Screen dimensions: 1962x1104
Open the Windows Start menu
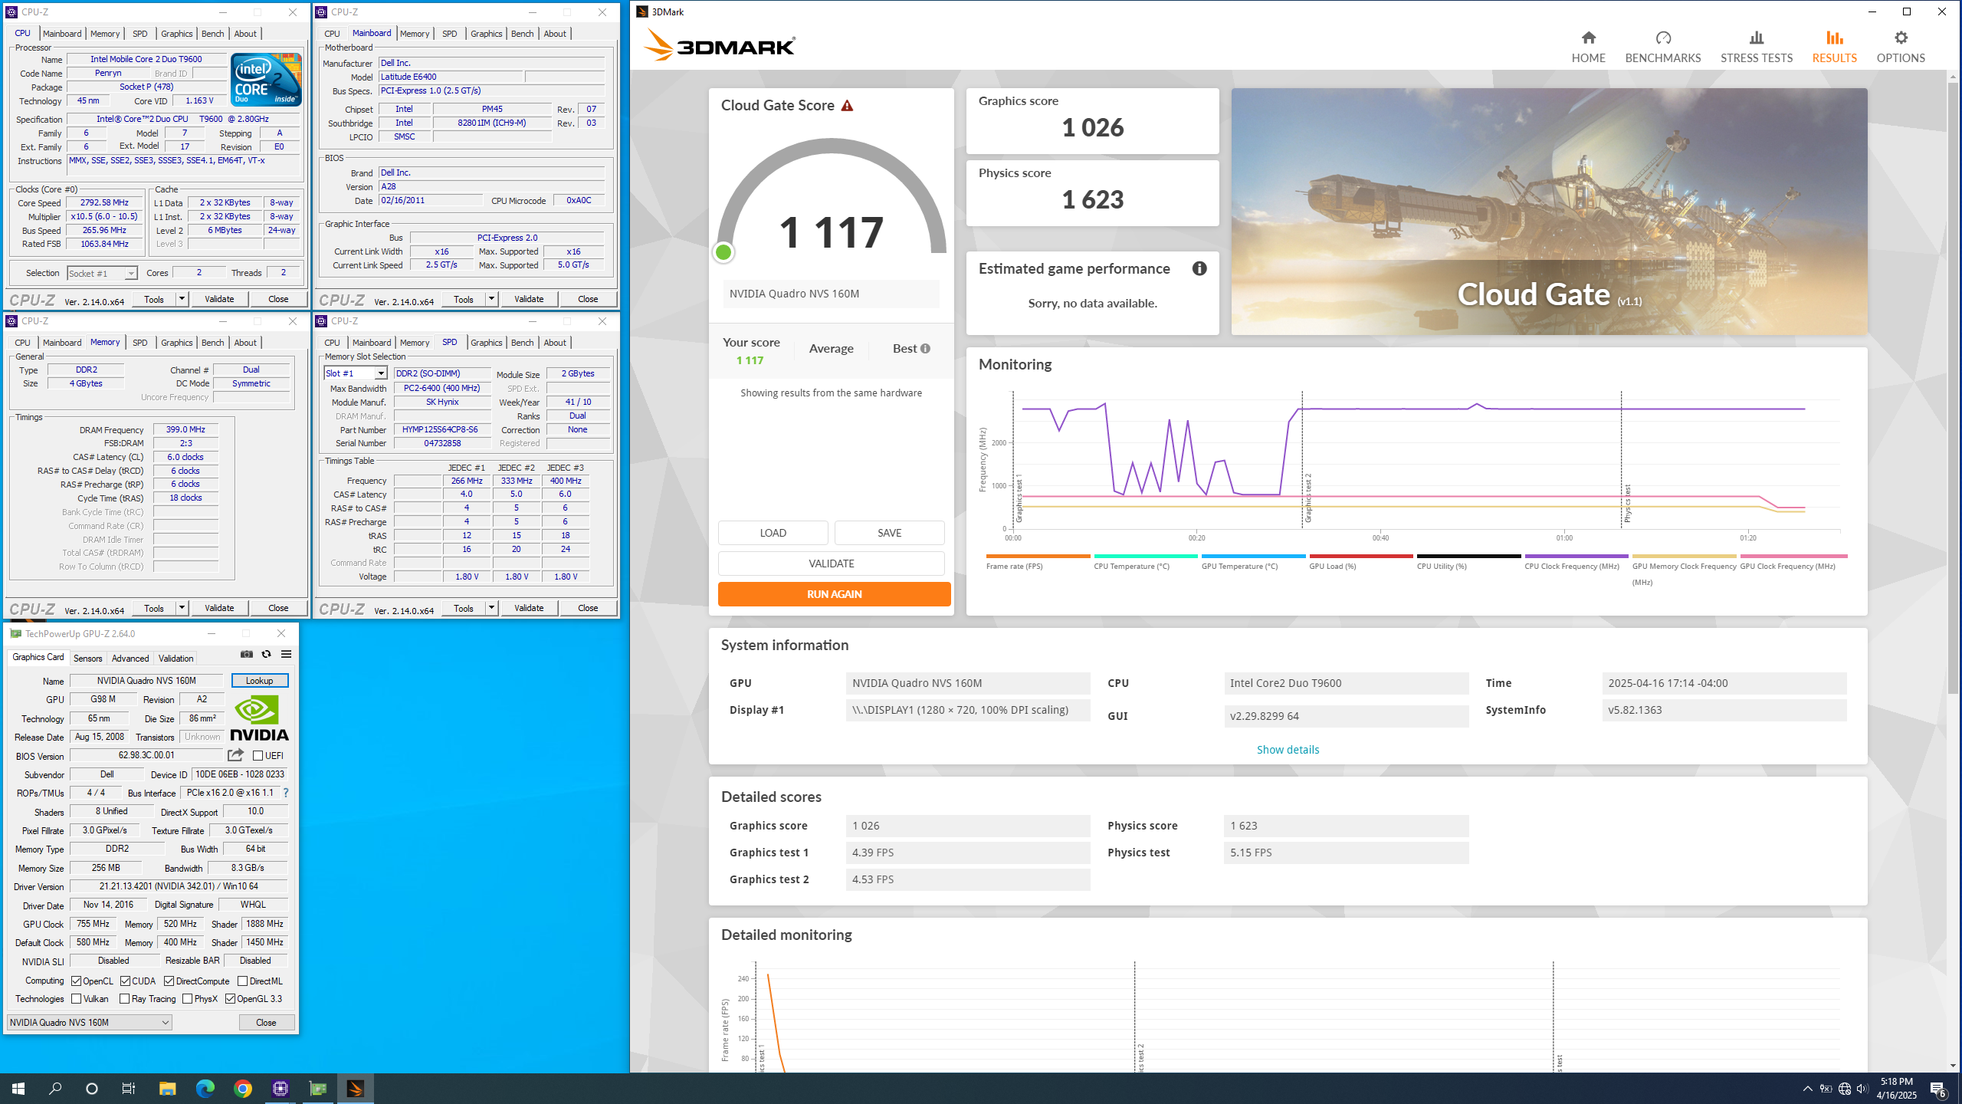(18, 1089)
